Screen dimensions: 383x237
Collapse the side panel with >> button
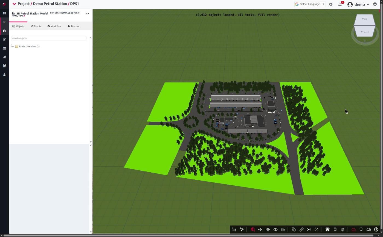point(87,13)
